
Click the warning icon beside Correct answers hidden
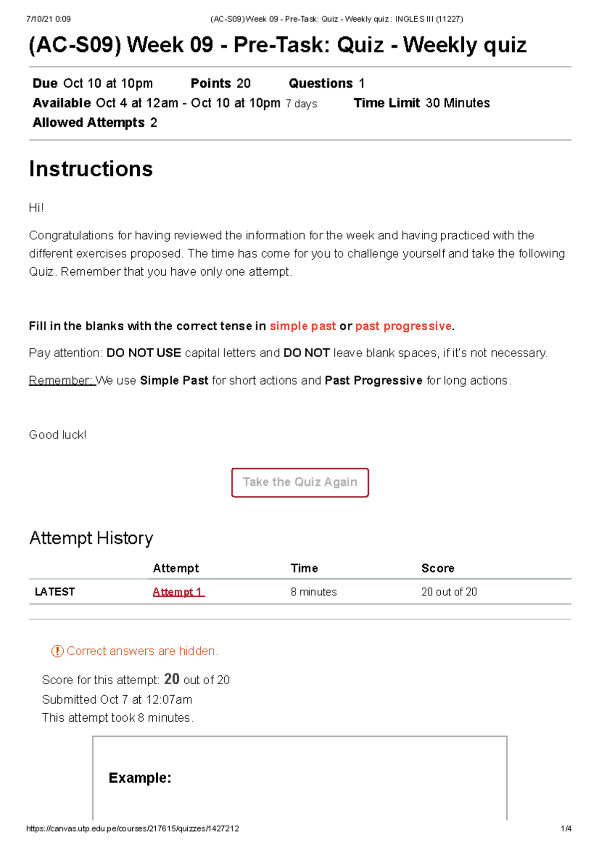[57, 651]
